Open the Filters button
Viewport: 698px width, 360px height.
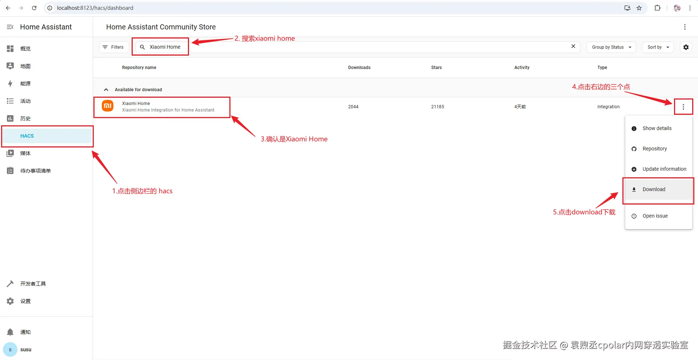coord(114,47)
